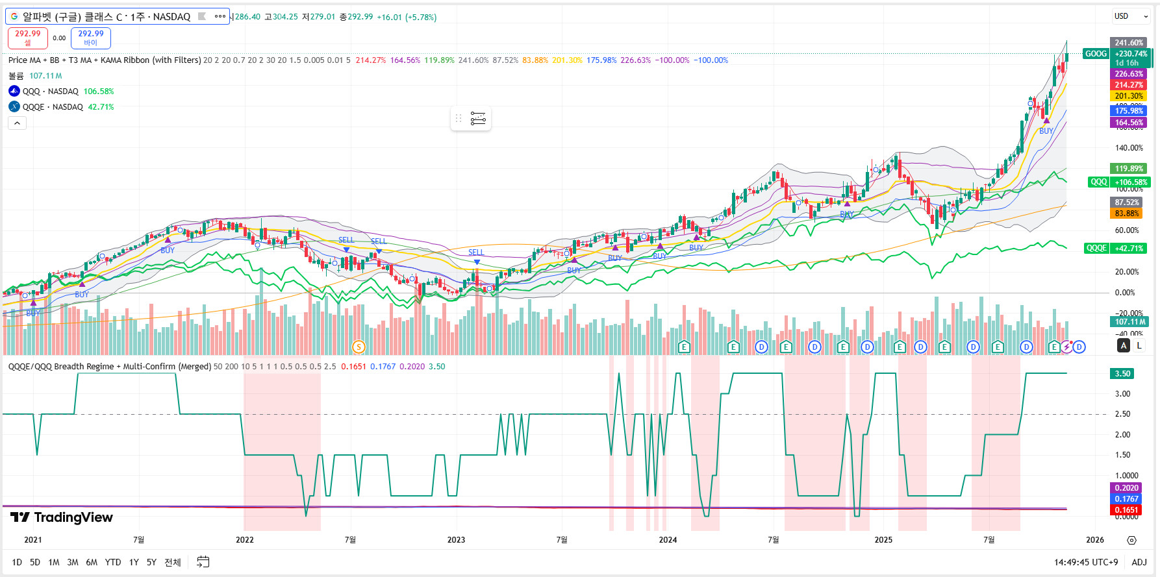
Task: Click the orange split S marker
Action: coord(358,347)
